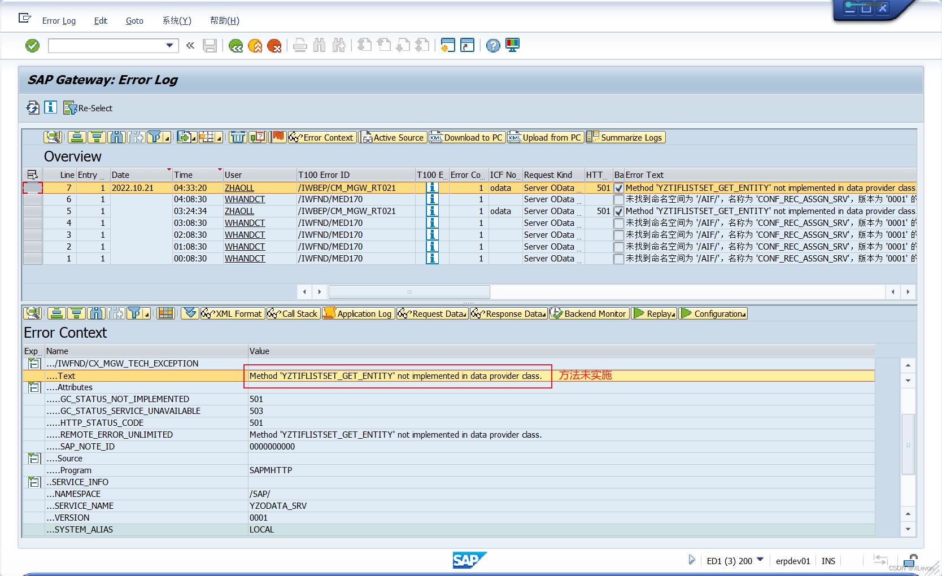The height and width of the screenshot is (576, 942).
Task: Click the Find binoculars icon in Overview toolbar
Action: point(116,137)
